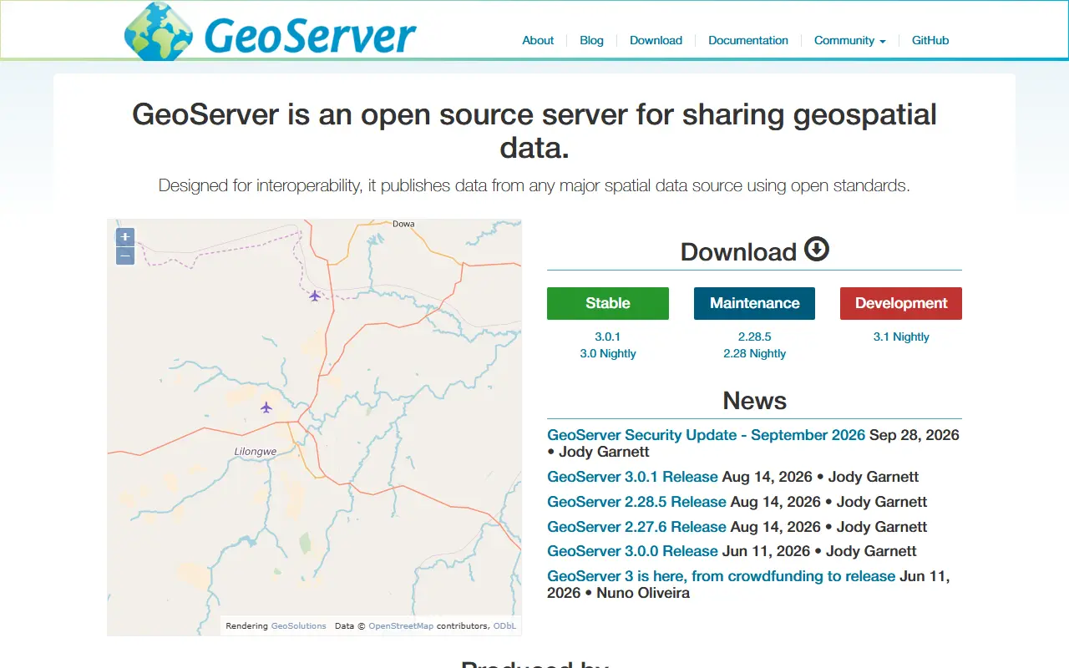Go to Download in the navigation bar
This screenshot has width=1069, height=668.
coord(656,40)
